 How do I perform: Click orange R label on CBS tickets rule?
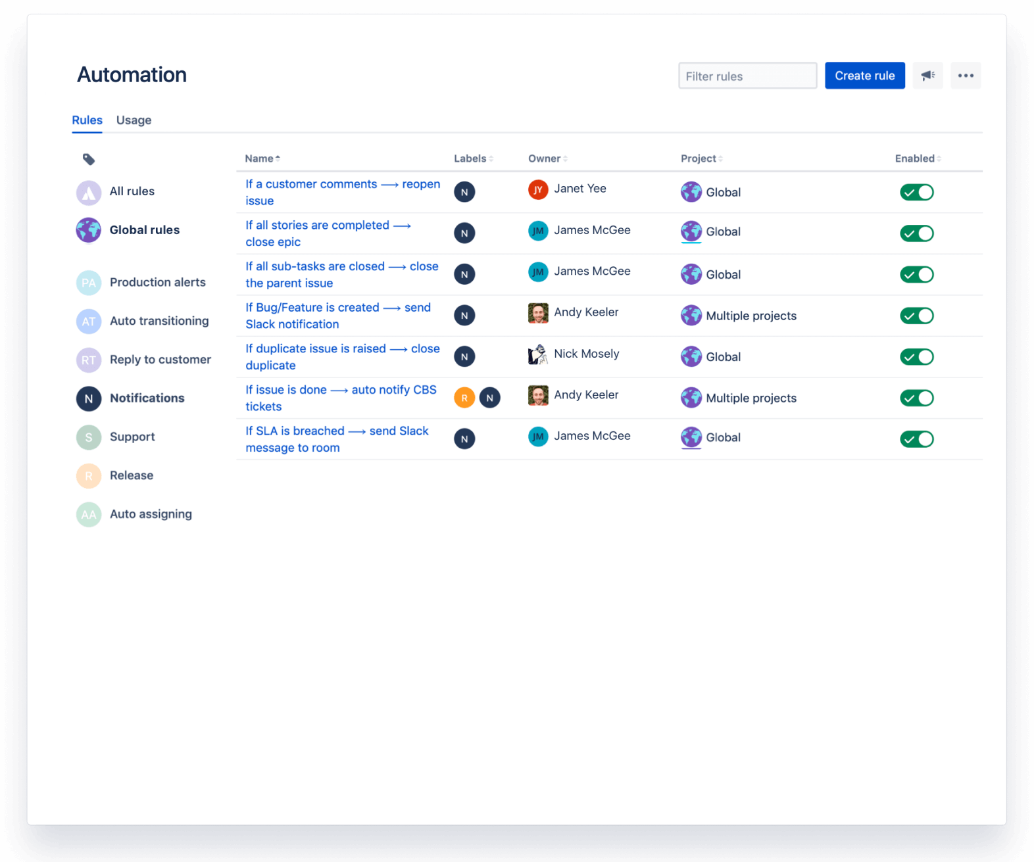tap(464, 398)
